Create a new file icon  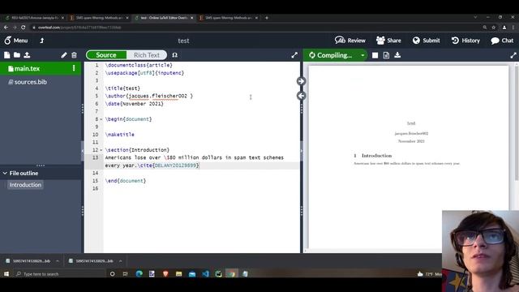tap(7, 55)
